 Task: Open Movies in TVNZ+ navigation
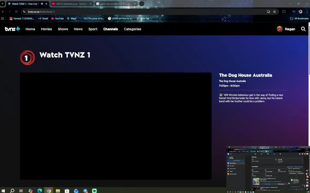click(x=46, y=29)
